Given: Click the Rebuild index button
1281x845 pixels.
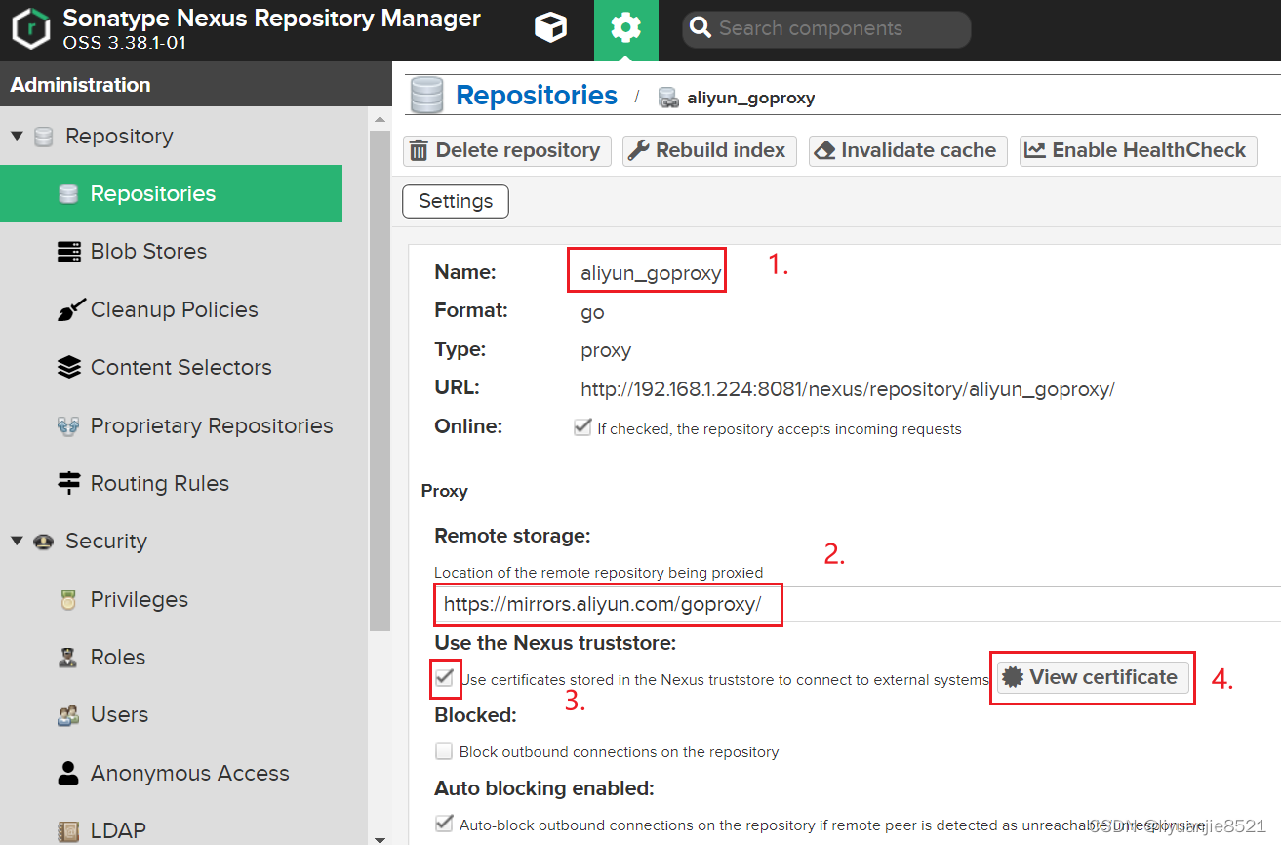Looking at the screenshot, I should [x=709, y=150].
